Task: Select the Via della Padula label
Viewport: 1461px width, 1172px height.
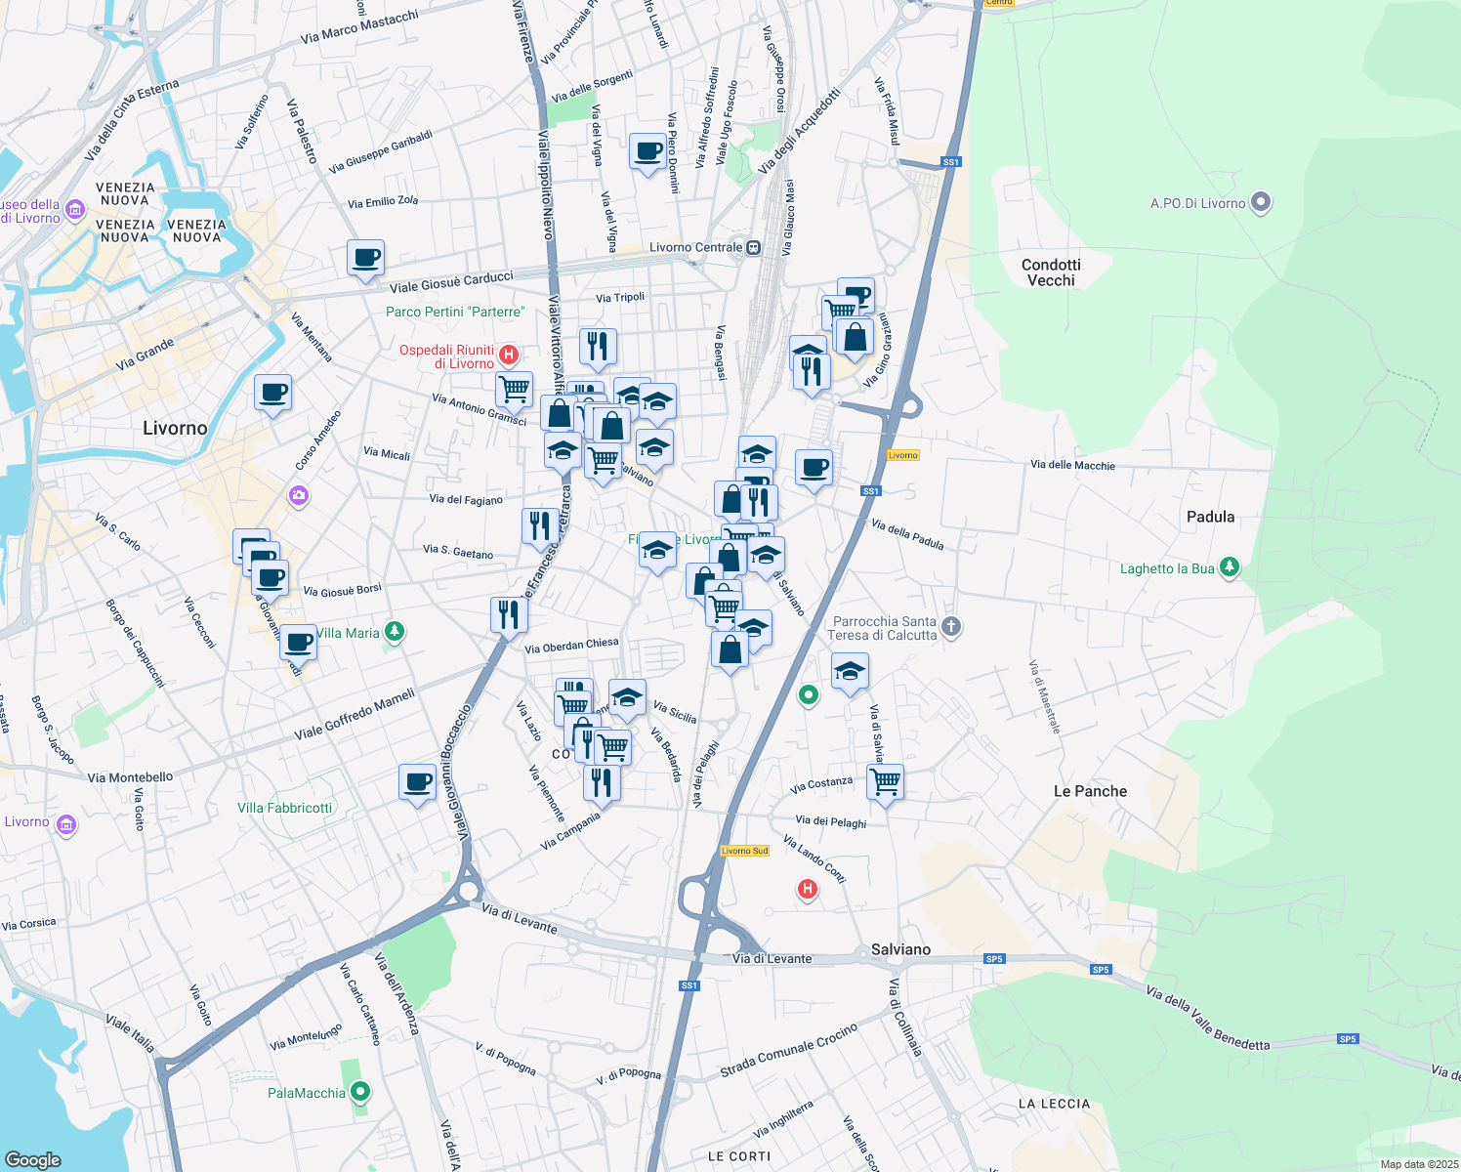Action: click(907, 534)
